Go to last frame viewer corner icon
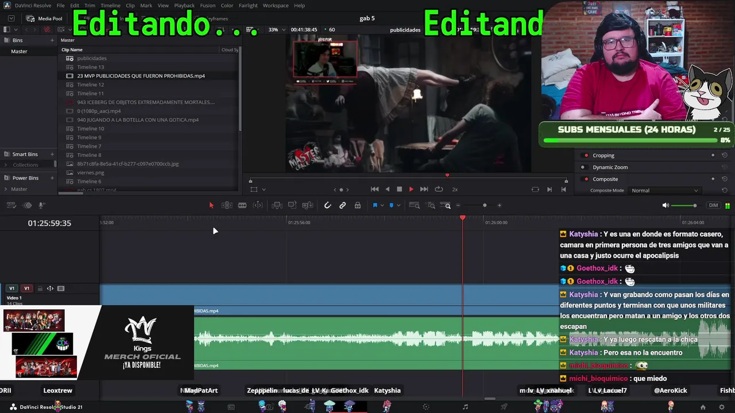This screenshot has width=735, height=413. coord(563,189)
